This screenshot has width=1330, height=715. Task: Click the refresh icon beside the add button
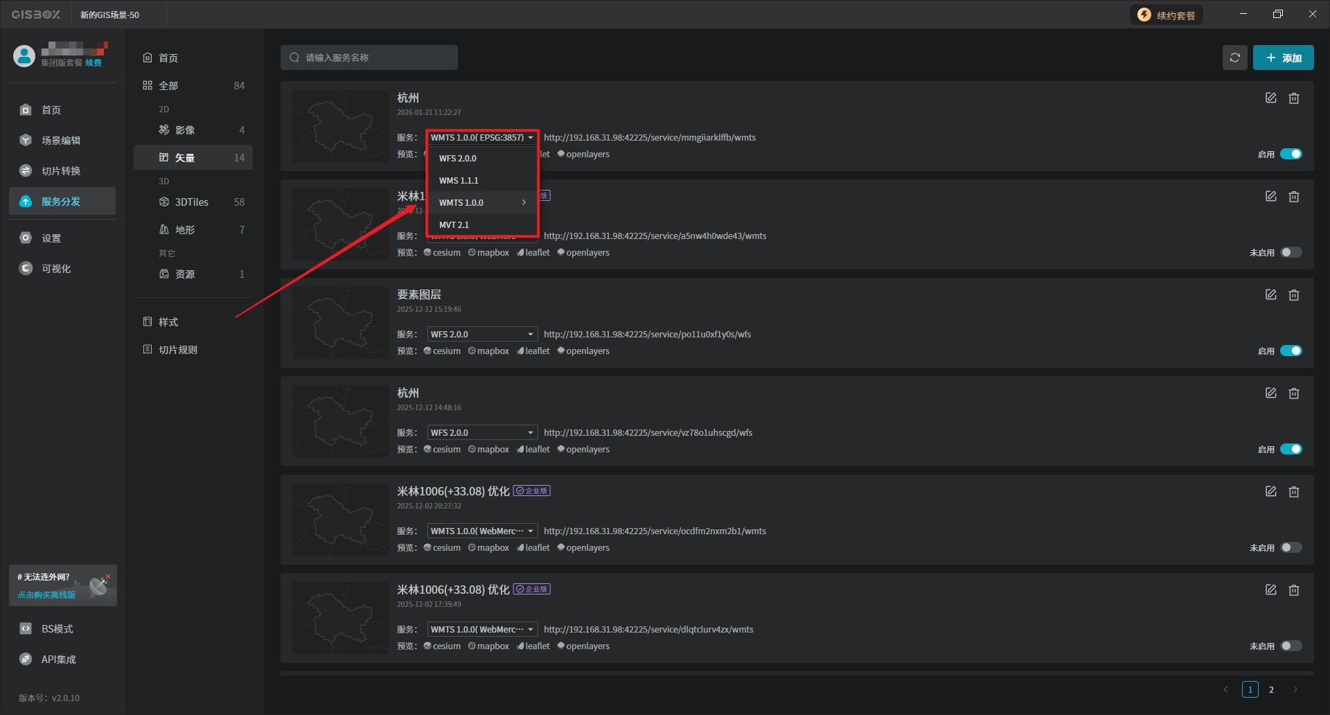[x=1234, y=58]
